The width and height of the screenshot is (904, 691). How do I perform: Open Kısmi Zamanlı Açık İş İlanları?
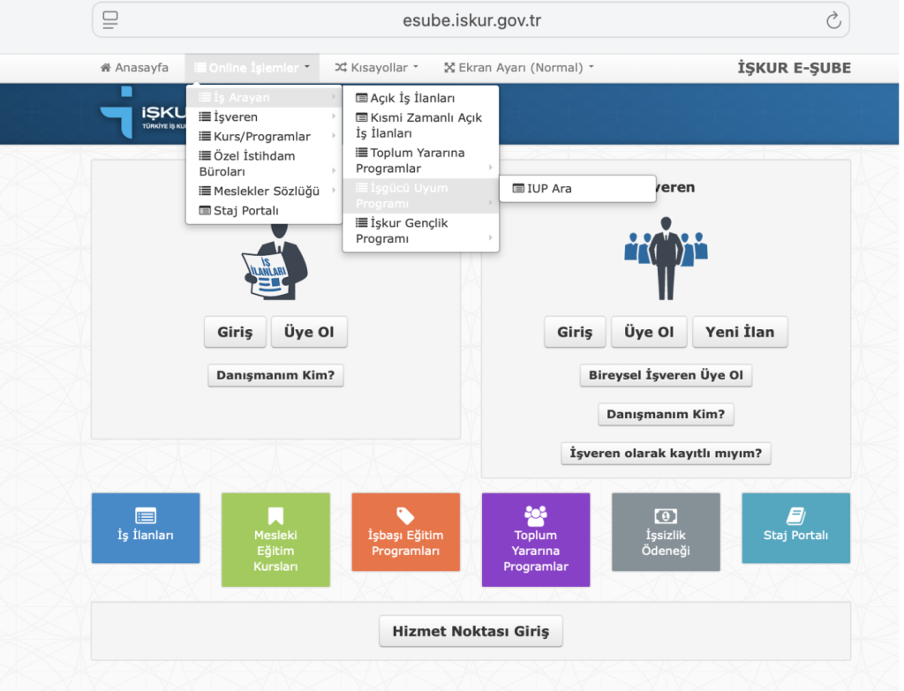pos(421,125)
